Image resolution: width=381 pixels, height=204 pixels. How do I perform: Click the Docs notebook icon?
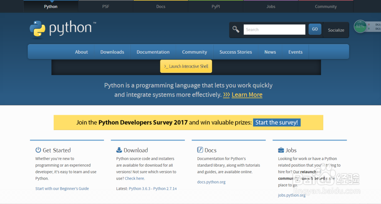click(x=200, y=150)
